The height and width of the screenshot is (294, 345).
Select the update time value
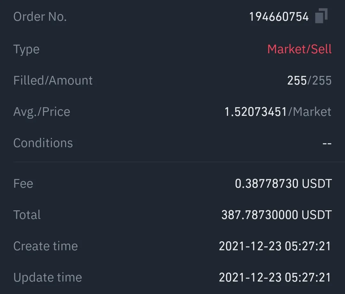pyautogui.click(x=275, y=277)
